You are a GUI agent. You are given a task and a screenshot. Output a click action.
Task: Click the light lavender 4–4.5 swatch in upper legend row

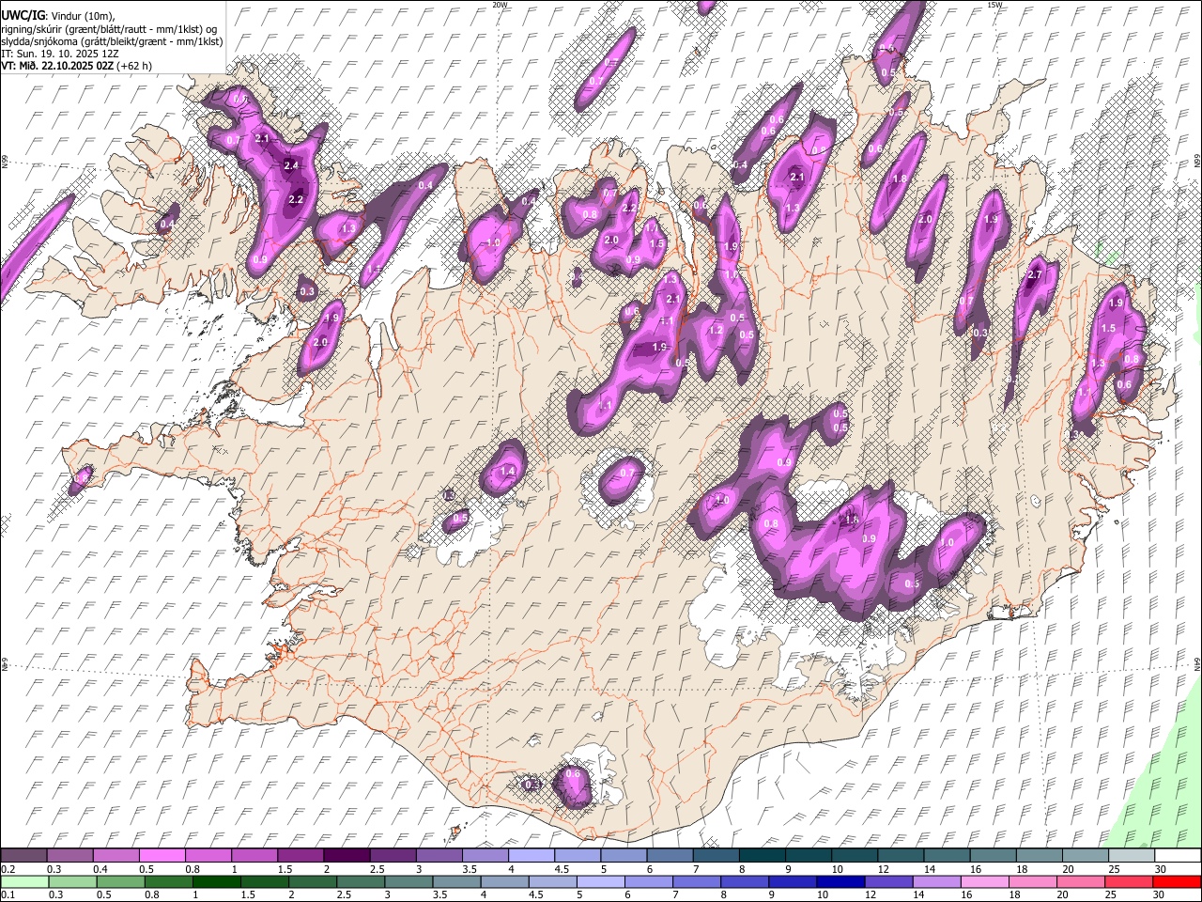530,856
